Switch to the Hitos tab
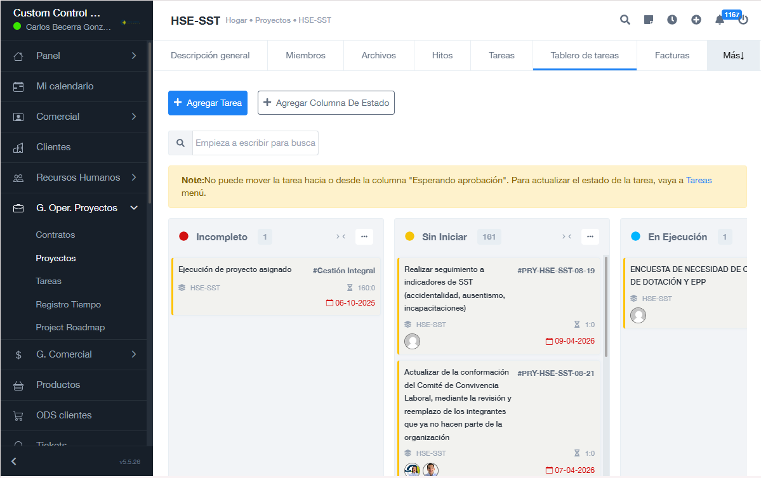The image size is (761, 478). tap(442, 56)
